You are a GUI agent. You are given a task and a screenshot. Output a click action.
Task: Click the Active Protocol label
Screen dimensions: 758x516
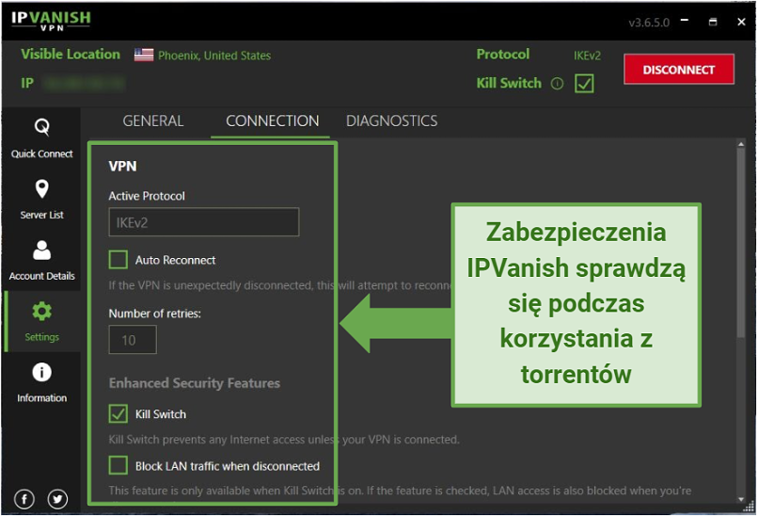coord(147,196)
